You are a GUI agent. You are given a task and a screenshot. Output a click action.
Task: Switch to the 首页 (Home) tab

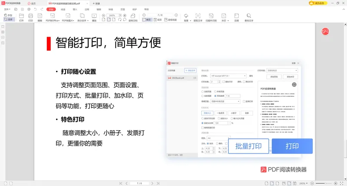[32, 3]
